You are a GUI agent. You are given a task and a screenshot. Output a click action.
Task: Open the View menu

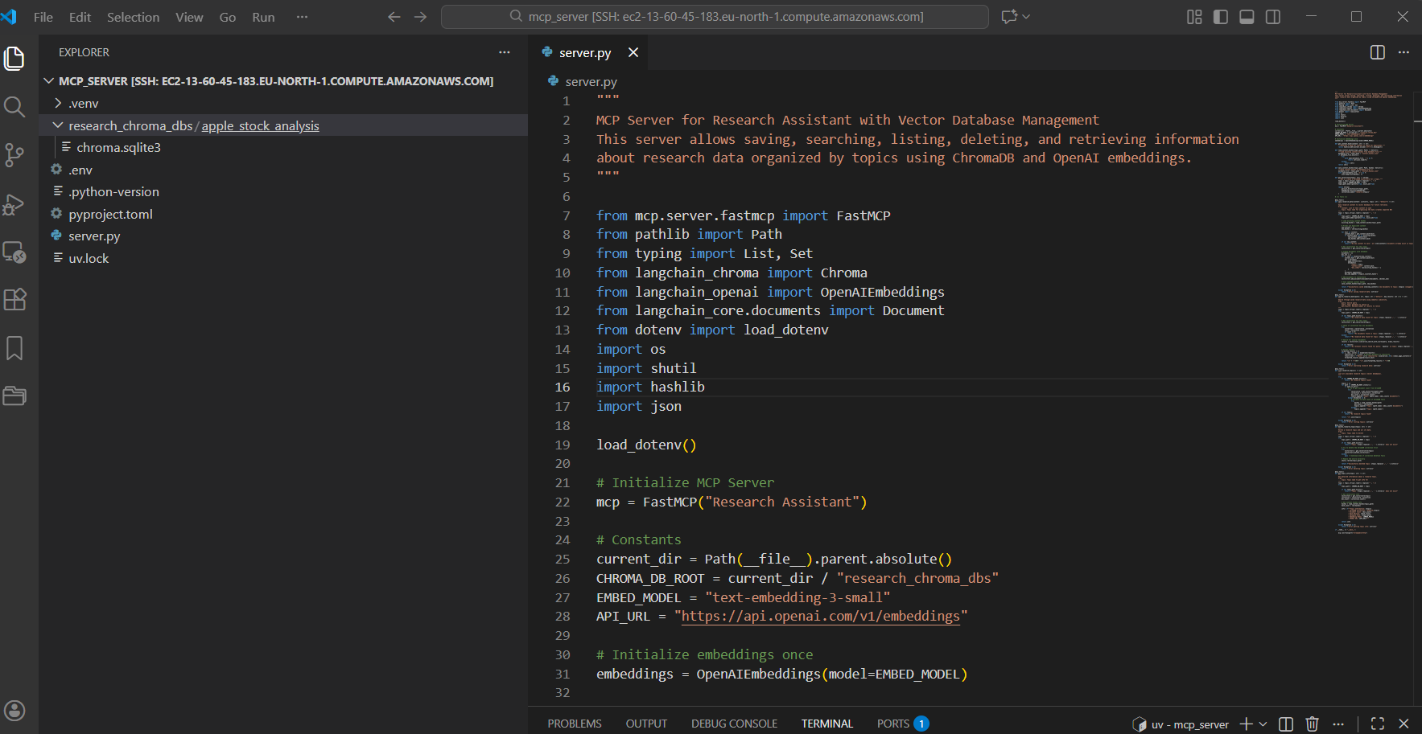pyautogui.click(x=189, y=17)
